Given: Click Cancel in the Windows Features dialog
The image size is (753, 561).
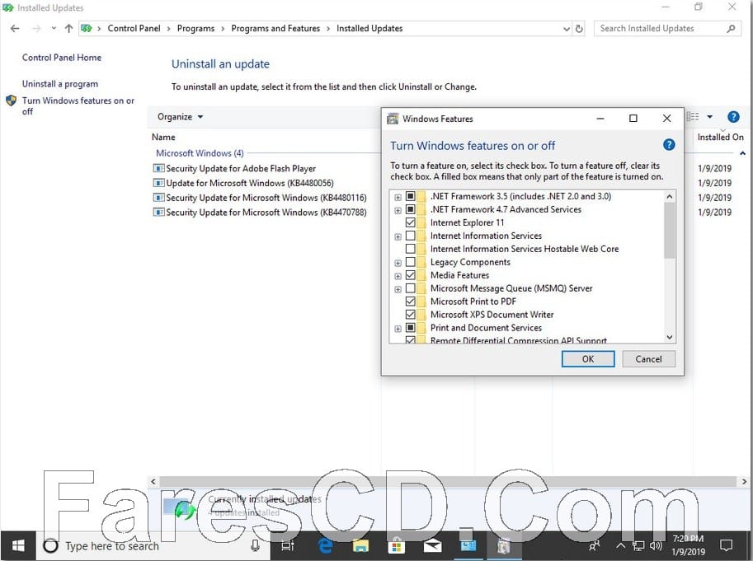Looking at the screenshot, I should tap(648, 359).
